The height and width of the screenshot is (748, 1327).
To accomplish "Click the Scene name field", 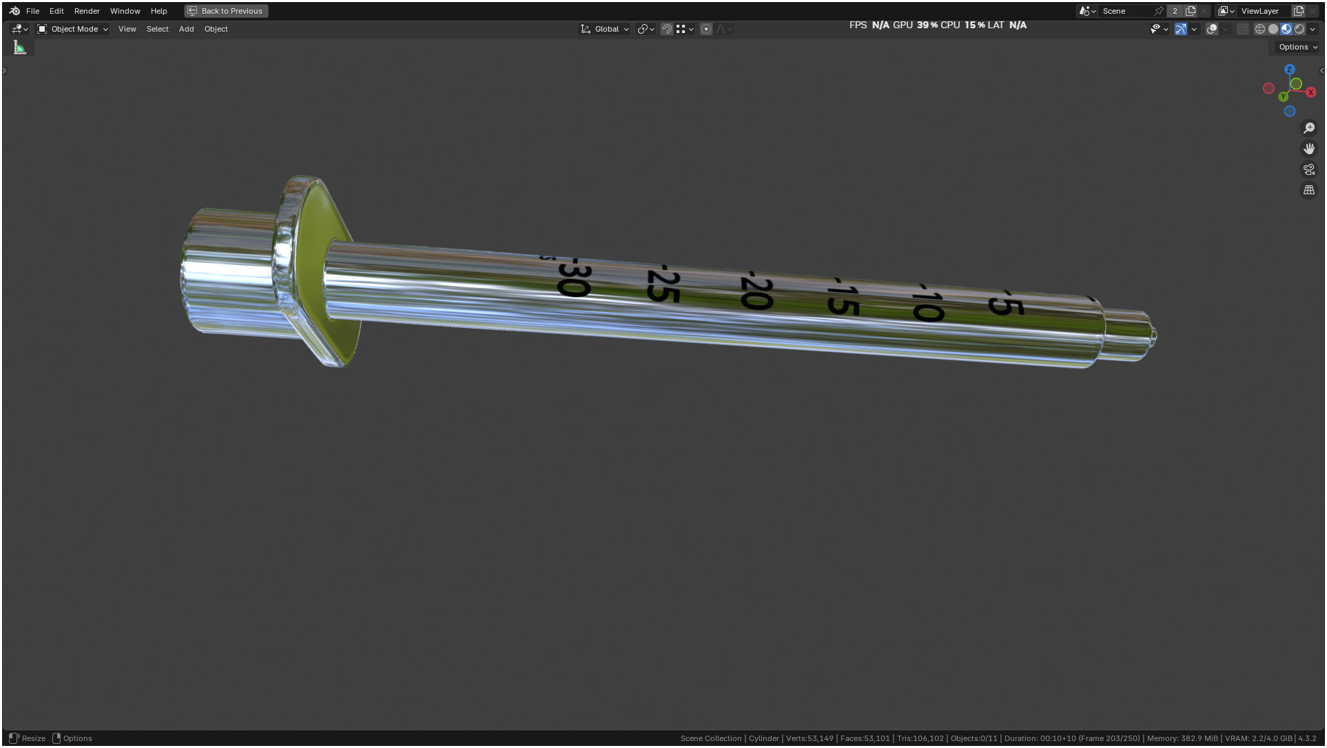I will (x=1126, y=11).
